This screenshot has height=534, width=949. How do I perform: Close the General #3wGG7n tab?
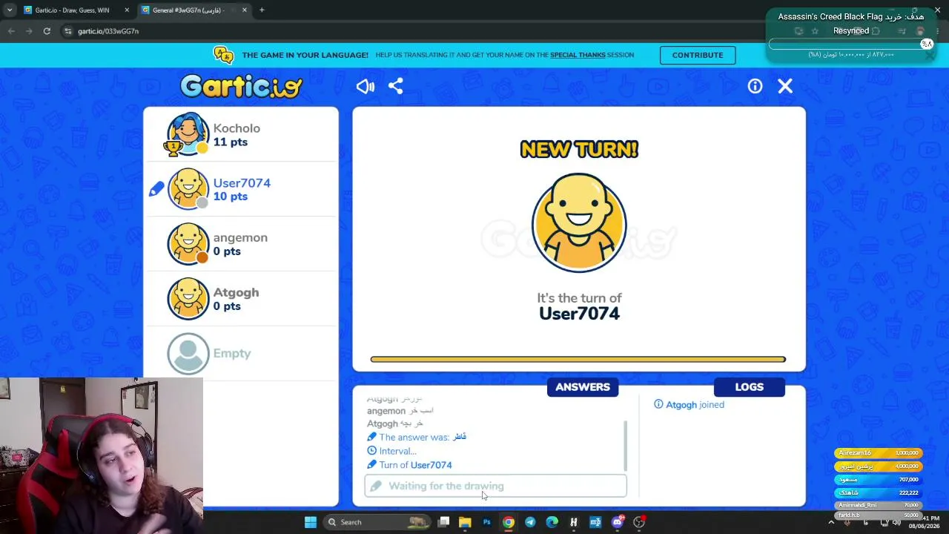244,10
